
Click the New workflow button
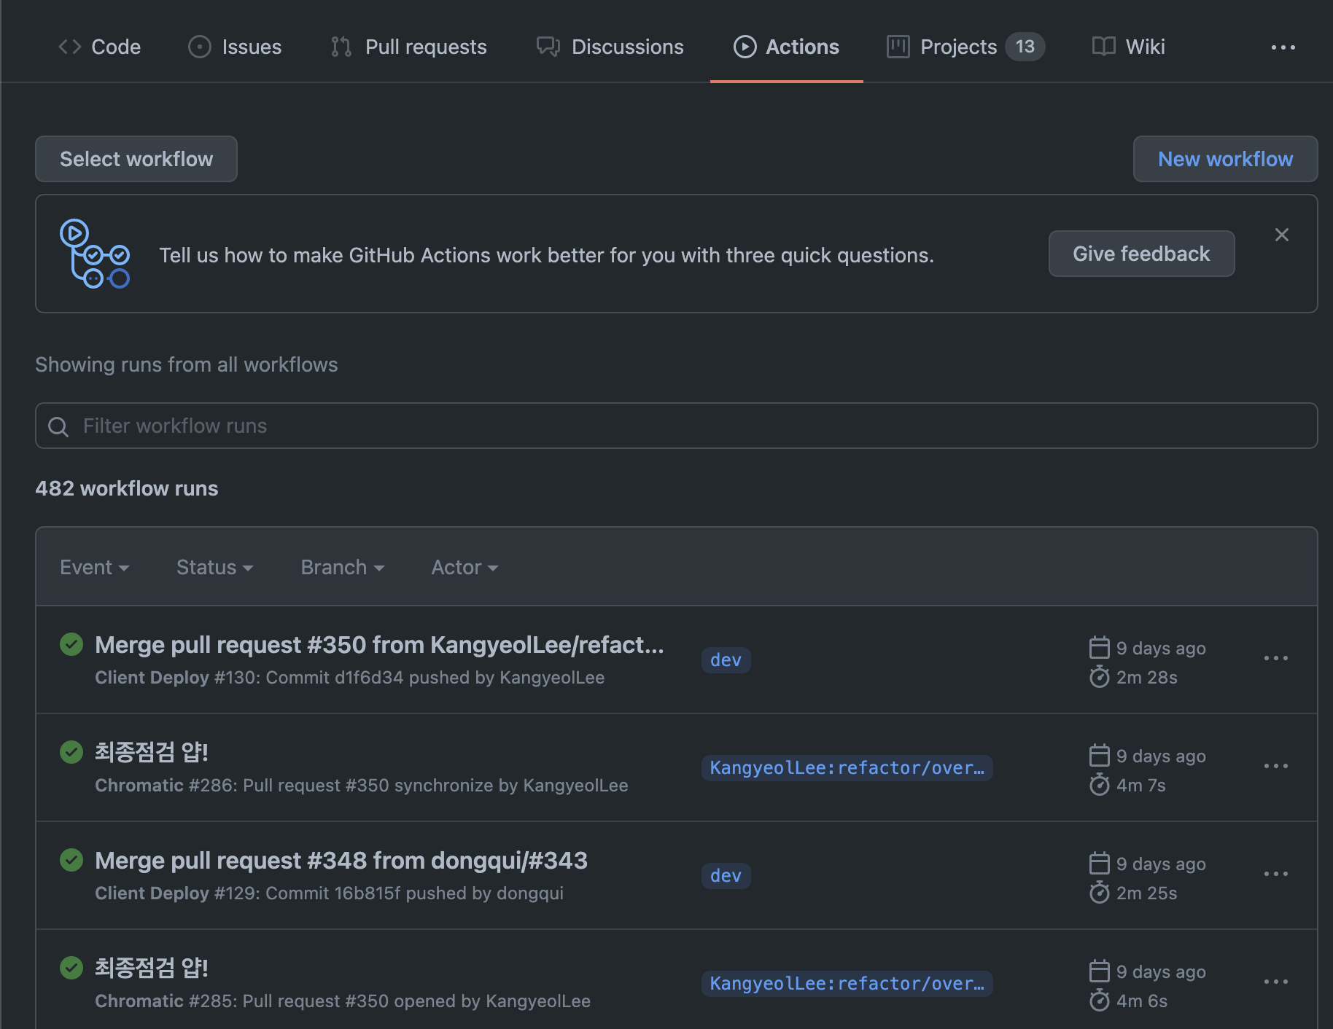click(x=1225, y=159)
